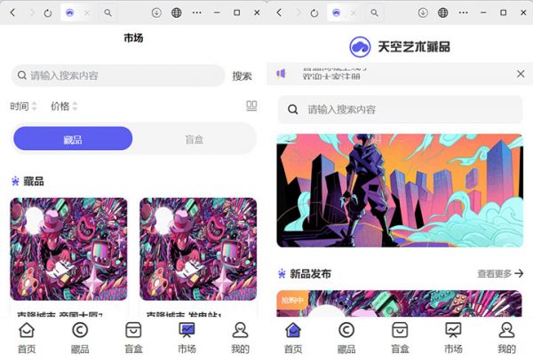The width and height of the screenshot is (533, 362).
Task: Click the speaker icon in the announcement bar
Action: pyautogui.click(x=282, y=74)
